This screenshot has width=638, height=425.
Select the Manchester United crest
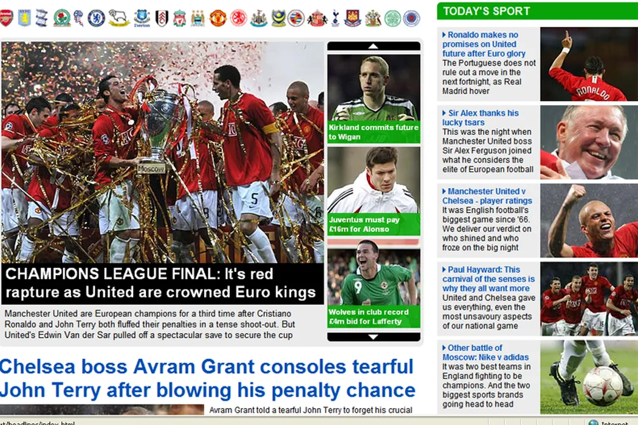(218, 18)
